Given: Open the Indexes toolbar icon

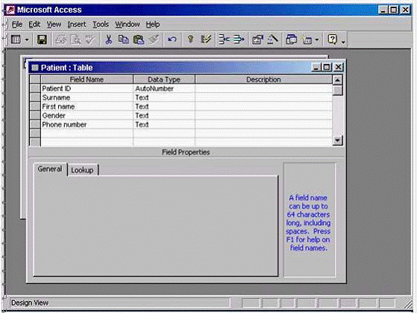Looking at the screenshot, I should click(x=206, y=39).
